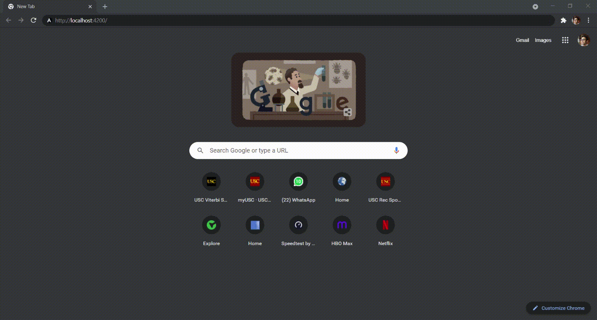Open the Images link
The height and width of the screenshot is (320, 597).
point(543,40)
